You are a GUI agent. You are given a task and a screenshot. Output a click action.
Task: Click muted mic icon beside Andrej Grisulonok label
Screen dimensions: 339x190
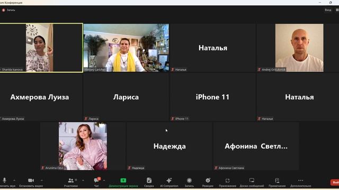tap(259, 70)
